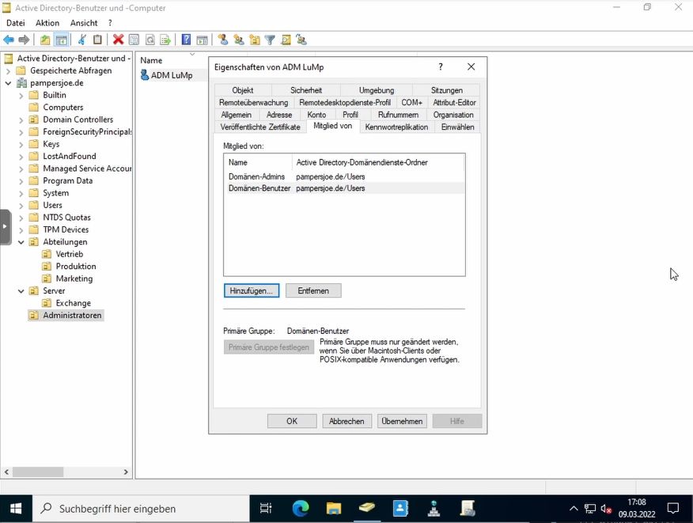Viewport: 693px width, 523px height.
Task: Open the Attribut-Editor tab
Action: click(x=454, y=103)
